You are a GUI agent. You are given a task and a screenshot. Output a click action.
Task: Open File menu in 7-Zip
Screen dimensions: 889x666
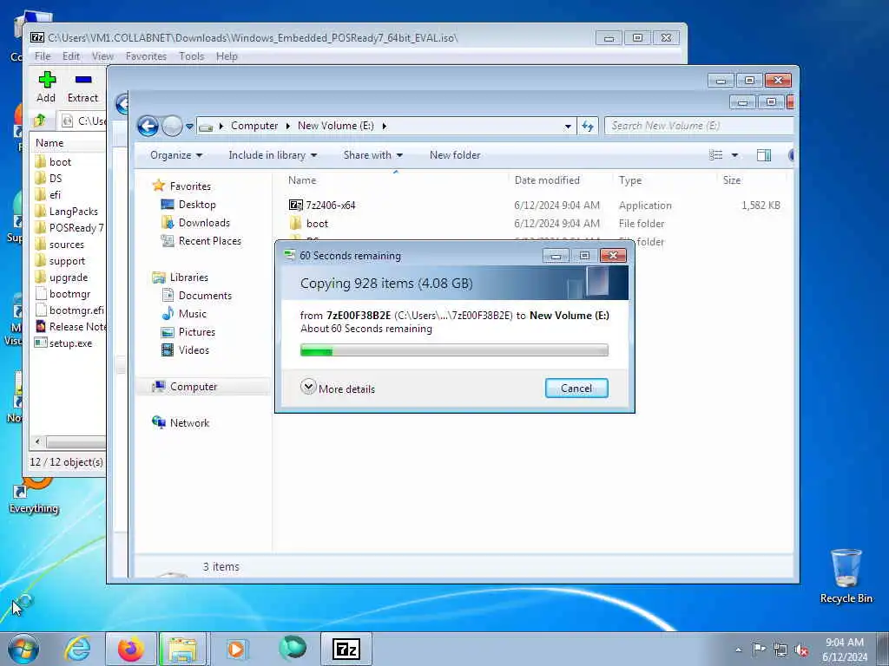click(43, 56)
